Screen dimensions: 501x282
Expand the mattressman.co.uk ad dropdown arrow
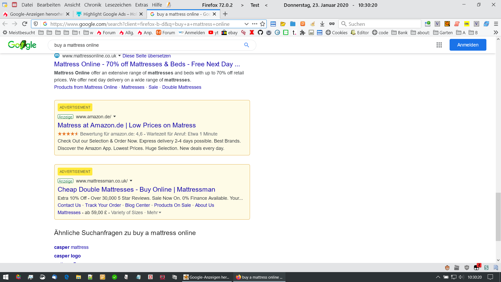[x=131, y=181]
